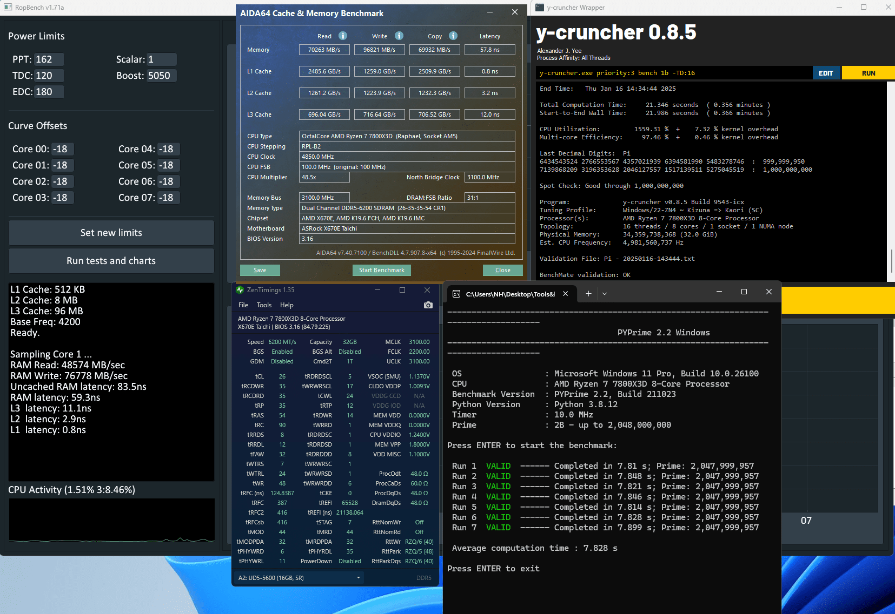895x614 pixels.
Task: Open the ZenTimings DIMM selector dropdown
Action: [x=300, y=578]
